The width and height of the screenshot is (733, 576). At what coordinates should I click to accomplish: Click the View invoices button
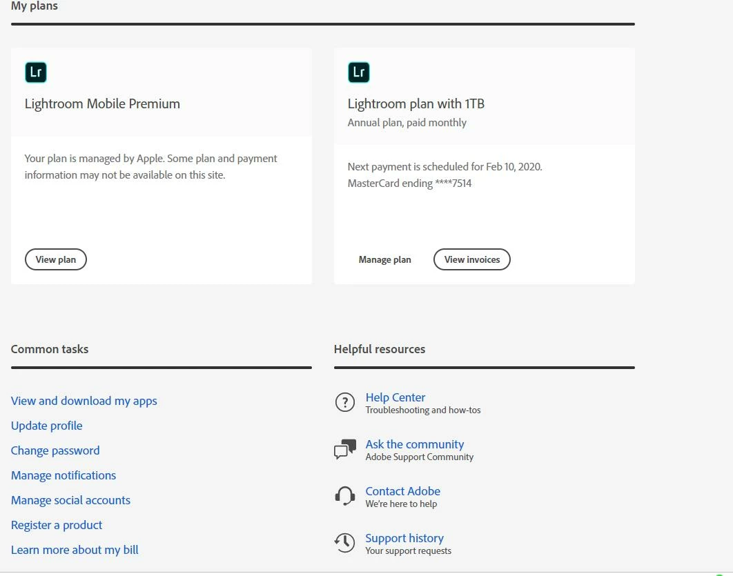click(x=471, y=259)
